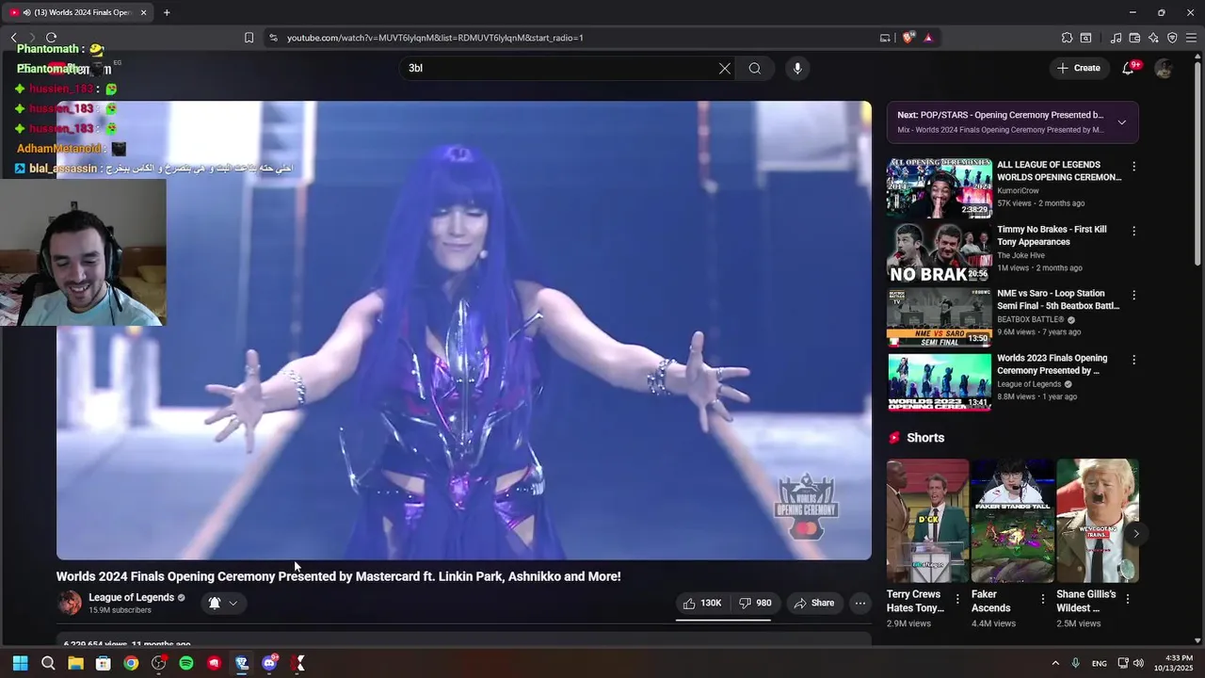Open Brave Shields lion icon
1205x678 pixels.
pos(908,38)
